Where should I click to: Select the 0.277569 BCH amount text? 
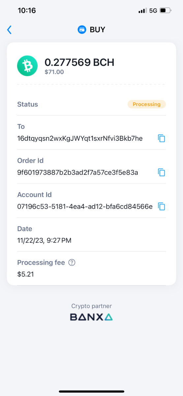click(79, 62)
